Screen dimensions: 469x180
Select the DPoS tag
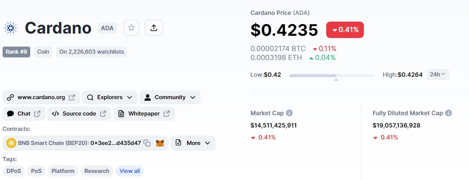click(x=14, y=171)
